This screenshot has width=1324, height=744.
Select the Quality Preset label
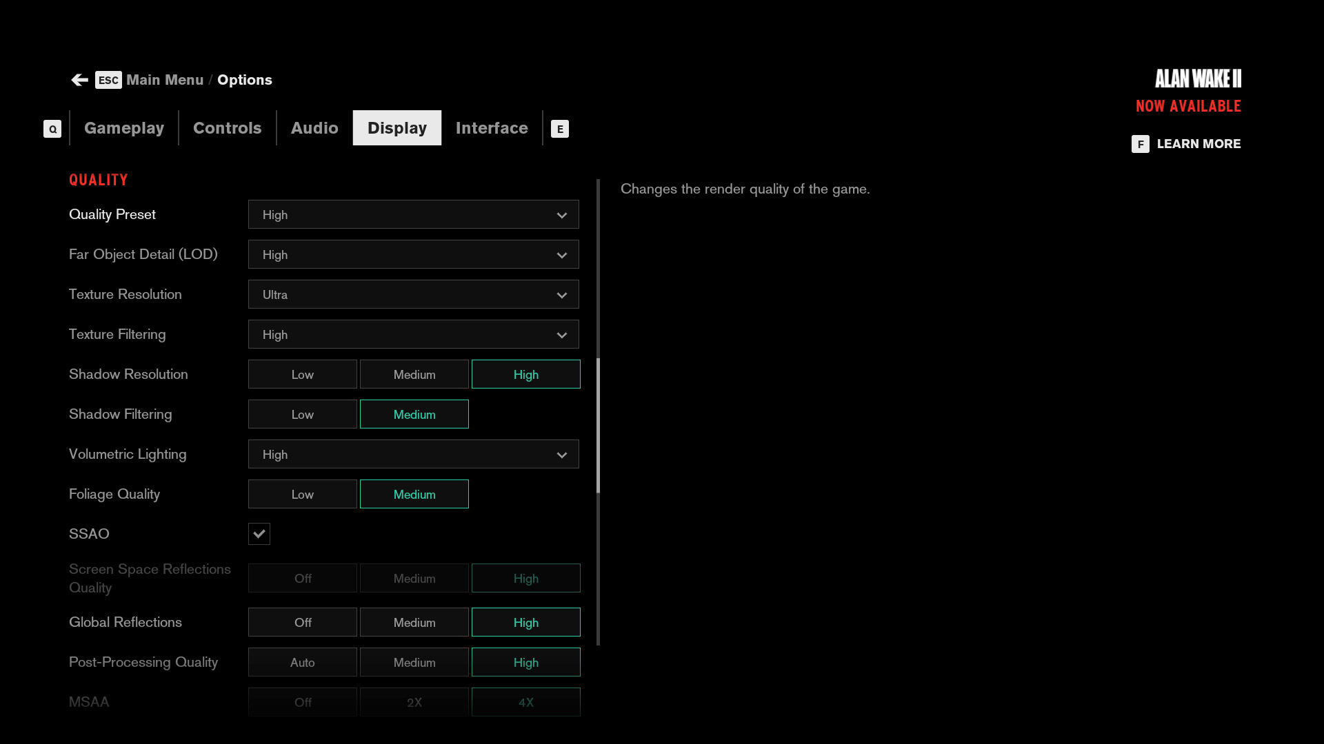click(112, 214)
